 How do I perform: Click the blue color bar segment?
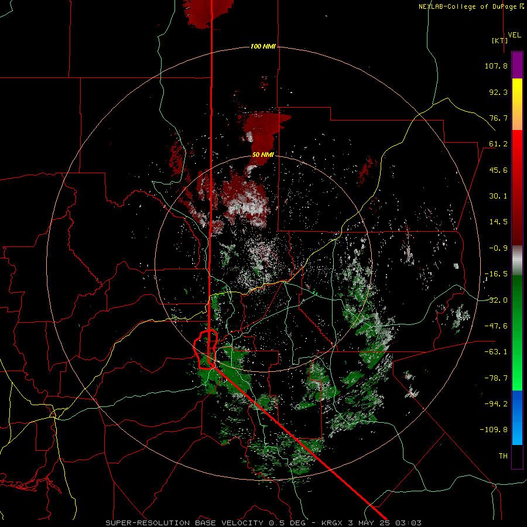517,418
